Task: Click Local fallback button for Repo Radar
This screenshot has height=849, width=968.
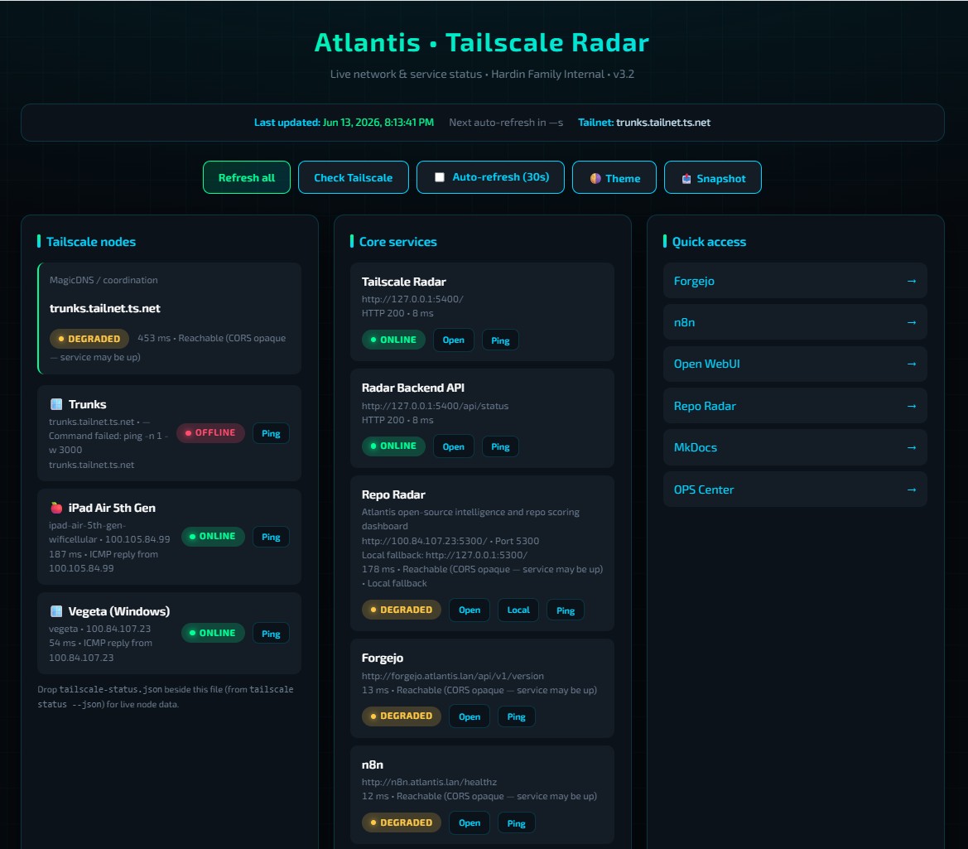Action: 518,610
